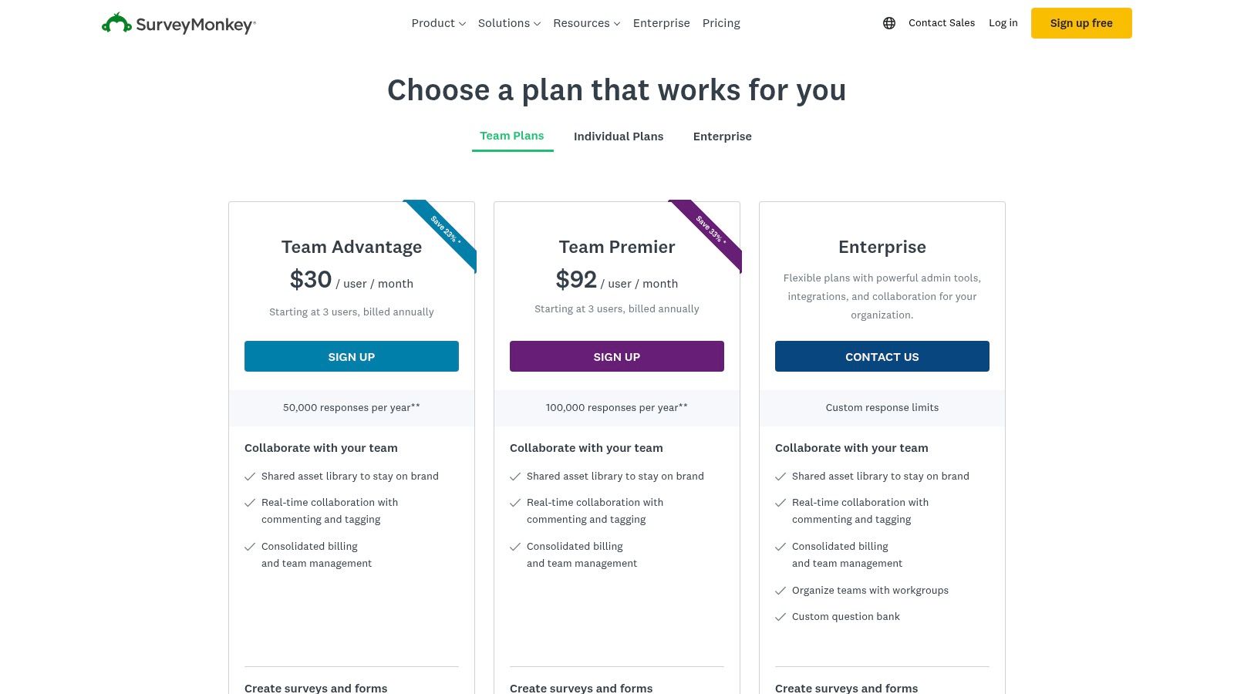Click the checkmark beside Shared asset library

tap(250, 477)
